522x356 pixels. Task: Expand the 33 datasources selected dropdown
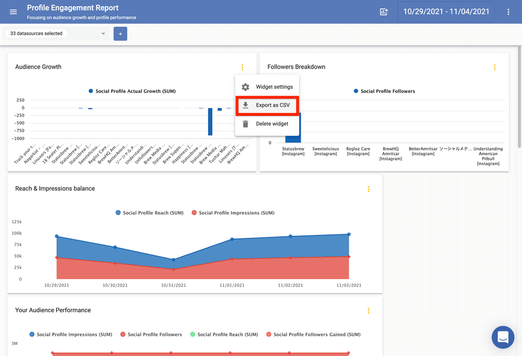pyautogui.click(x=56, y=33)
